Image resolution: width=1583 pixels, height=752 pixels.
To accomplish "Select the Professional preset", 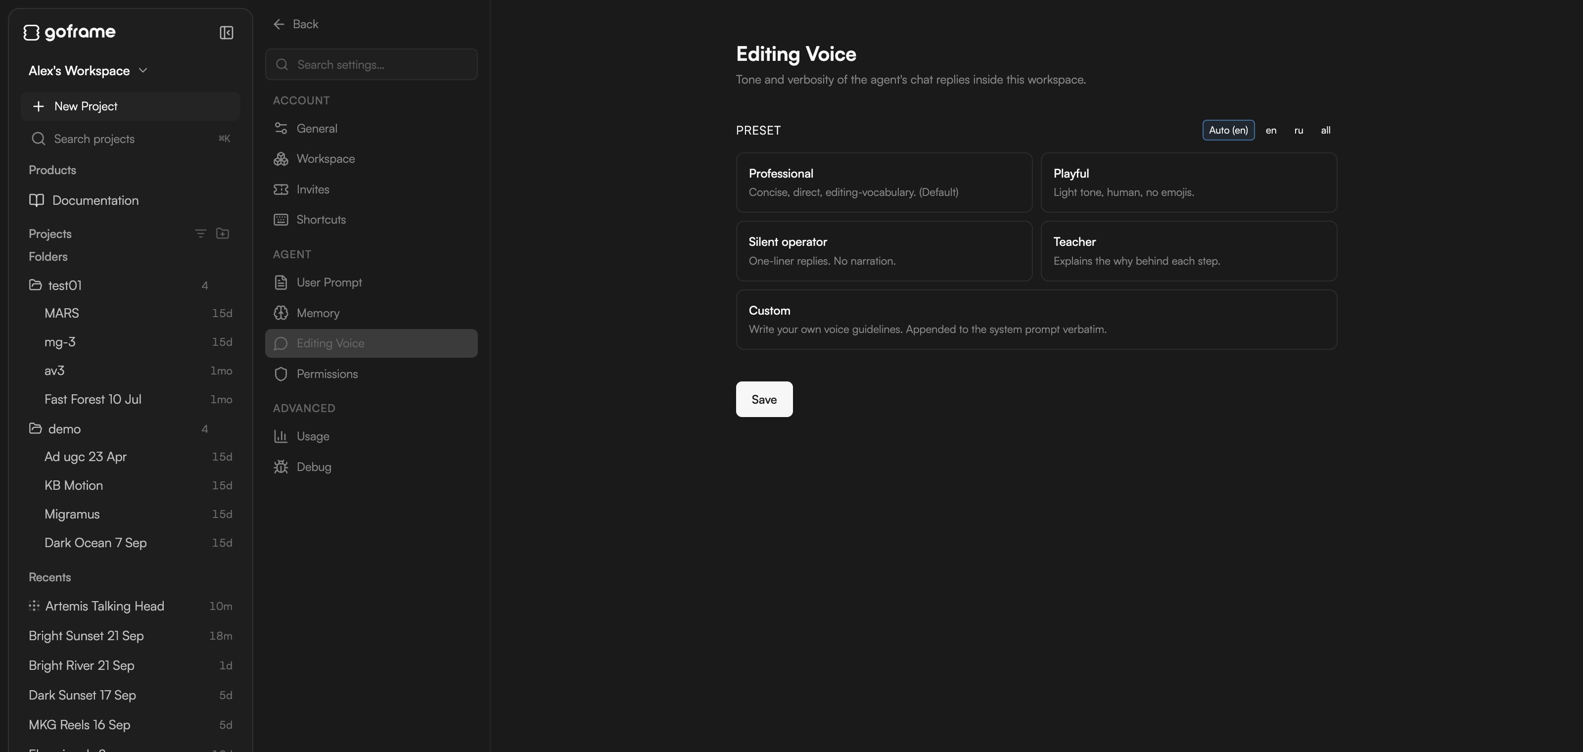I will coord(884,183).
